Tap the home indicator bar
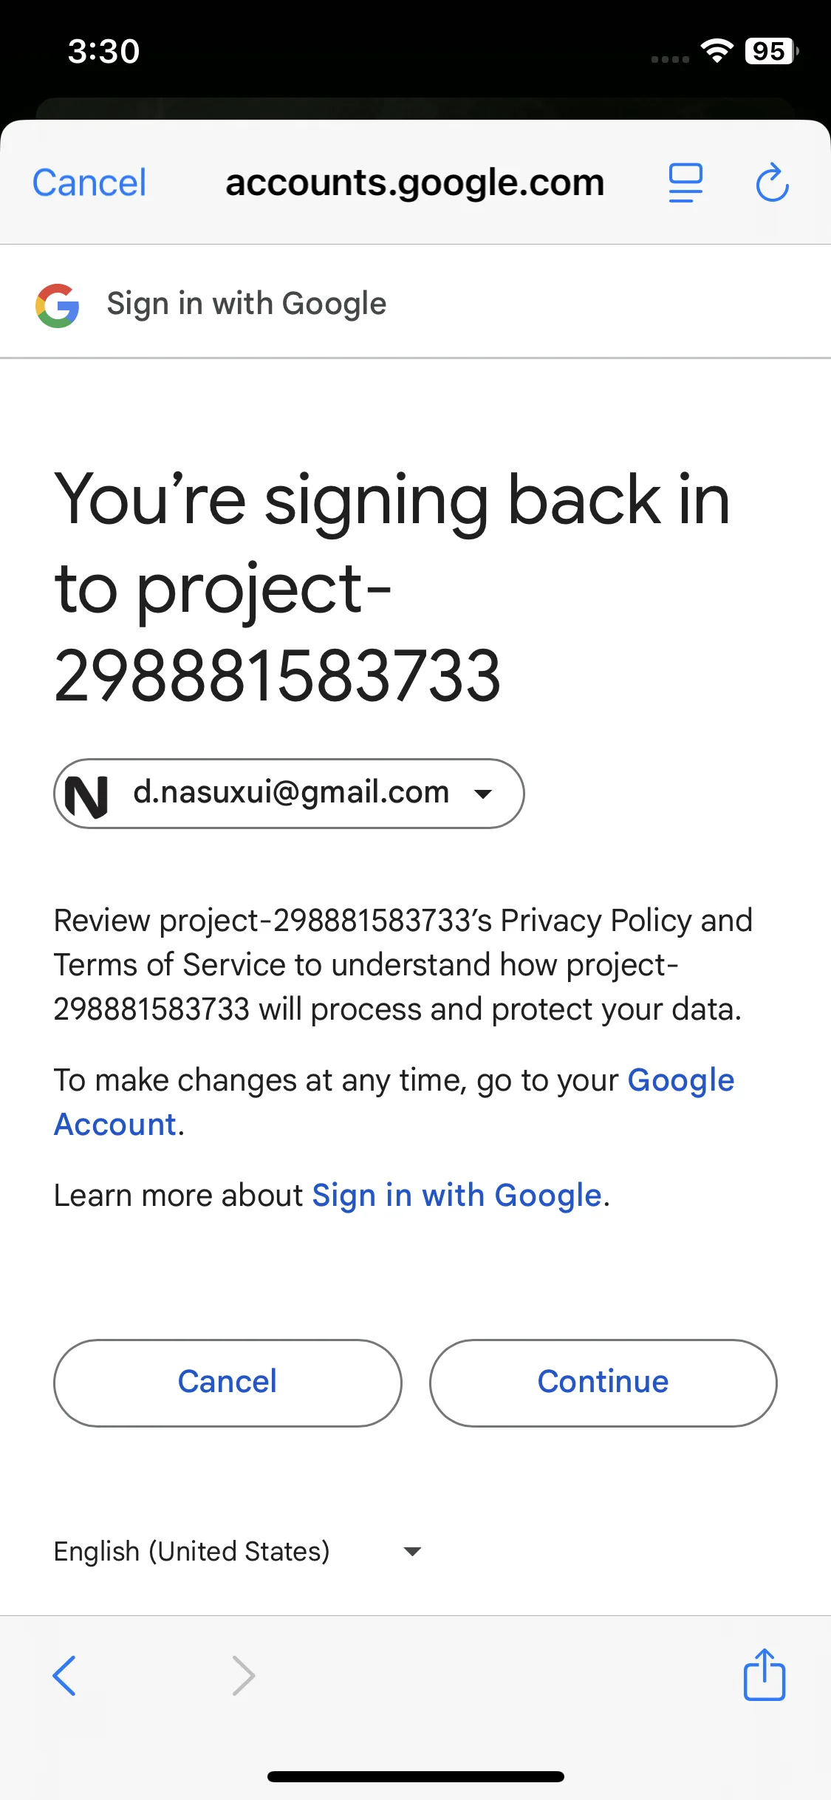The image size is (831, 1800). (x=416, y=1776)
